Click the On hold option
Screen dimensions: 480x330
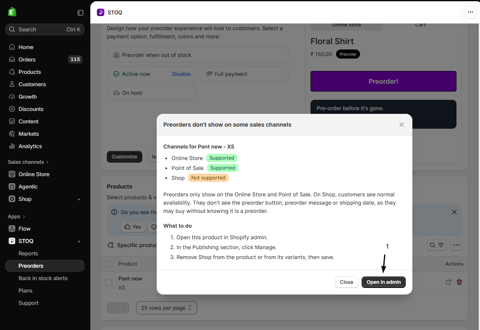click(x=151, y=93)
